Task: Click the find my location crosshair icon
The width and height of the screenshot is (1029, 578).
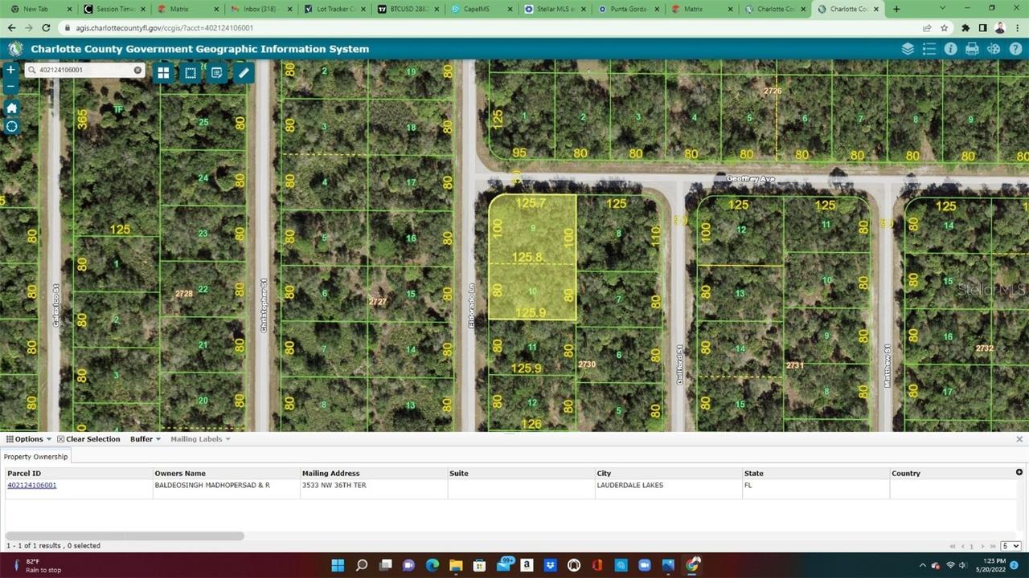Action: pos(12,126)
